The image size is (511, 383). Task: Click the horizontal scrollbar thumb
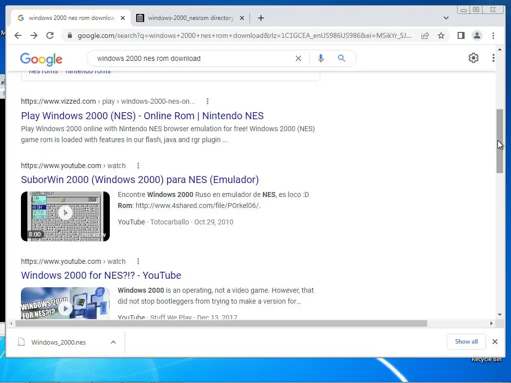tap(221, 323)
